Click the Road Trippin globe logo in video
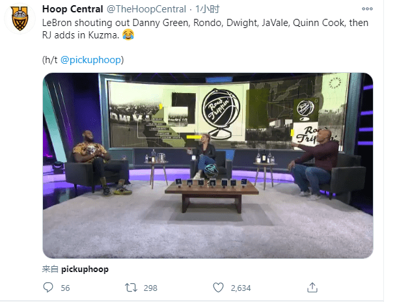Screen dimensions: 397x302 click(x=220, y=113)
